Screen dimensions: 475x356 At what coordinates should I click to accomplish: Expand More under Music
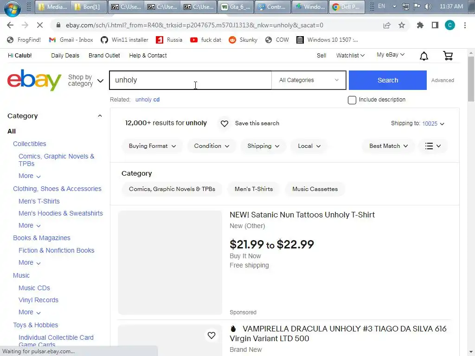tap(29, 312)
